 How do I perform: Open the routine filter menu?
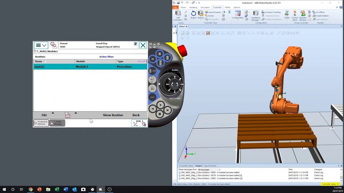pos(67,115)
